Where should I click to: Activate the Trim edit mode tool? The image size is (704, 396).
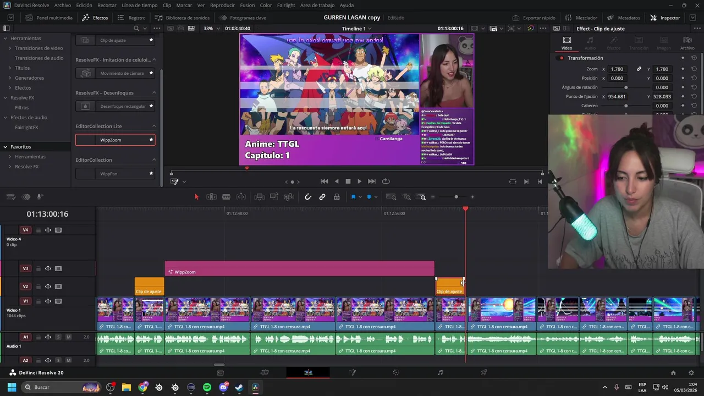click(x=211, y=197)
